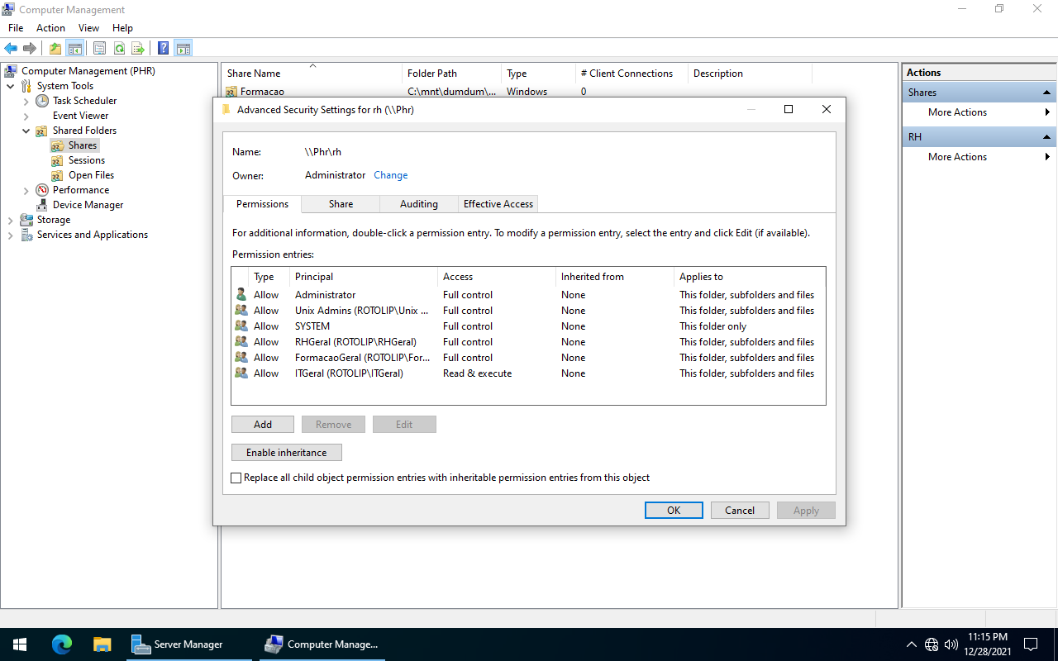Screen dimensions: 1058x661
Task: Expand Services and Applications node
Action: pos(11,235)
